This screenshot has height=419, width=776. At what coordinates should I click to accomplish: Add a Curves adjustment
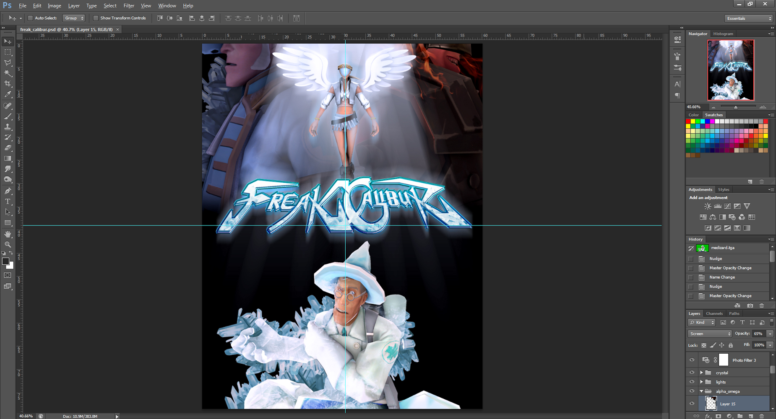(727, 206)
